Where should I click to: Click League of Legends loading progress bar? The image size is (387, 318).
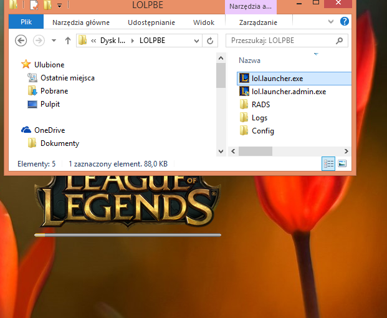(x=128, y=235)
